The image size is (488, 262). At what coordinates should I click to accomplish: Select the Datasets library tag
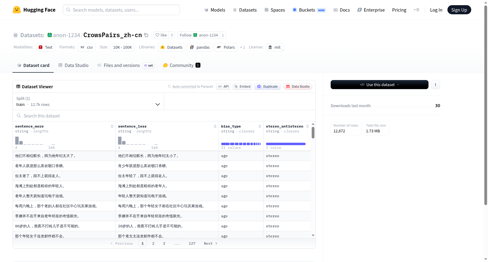click(x=171, y=47)
